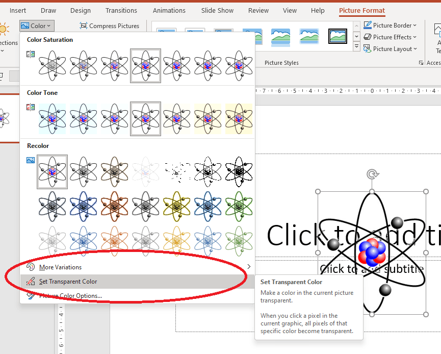Select warmest yellow color tone thumbnail
This screenshot has width=441, height=354.
pos(239,119)
